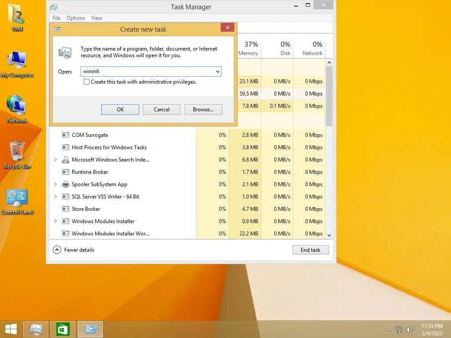The width and height of the screenshot is (451, 338).
Task: Select the COM Surrogate row name
Action: (90, 135)
